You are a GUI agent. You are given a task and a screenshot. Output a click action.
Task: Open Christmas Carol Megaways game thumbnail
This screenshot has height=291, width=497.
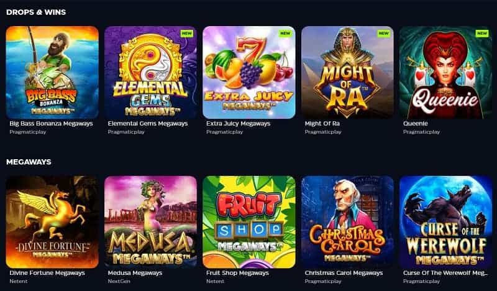tap(347, 222)
